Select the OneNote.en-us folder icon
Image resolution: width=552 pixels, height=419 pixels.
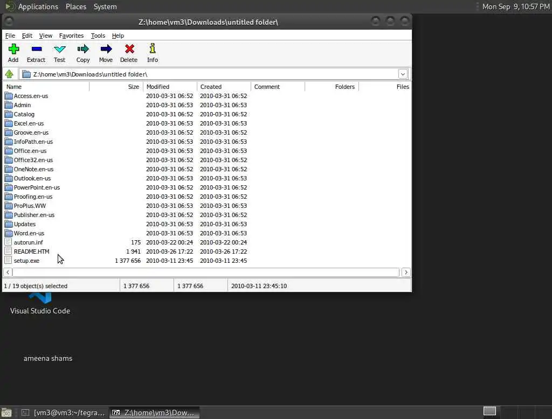(x=9, y=169)
